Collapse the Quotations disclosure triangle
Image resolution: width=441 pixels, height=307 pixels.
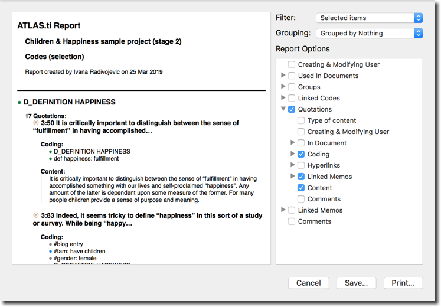pos(283,109)
